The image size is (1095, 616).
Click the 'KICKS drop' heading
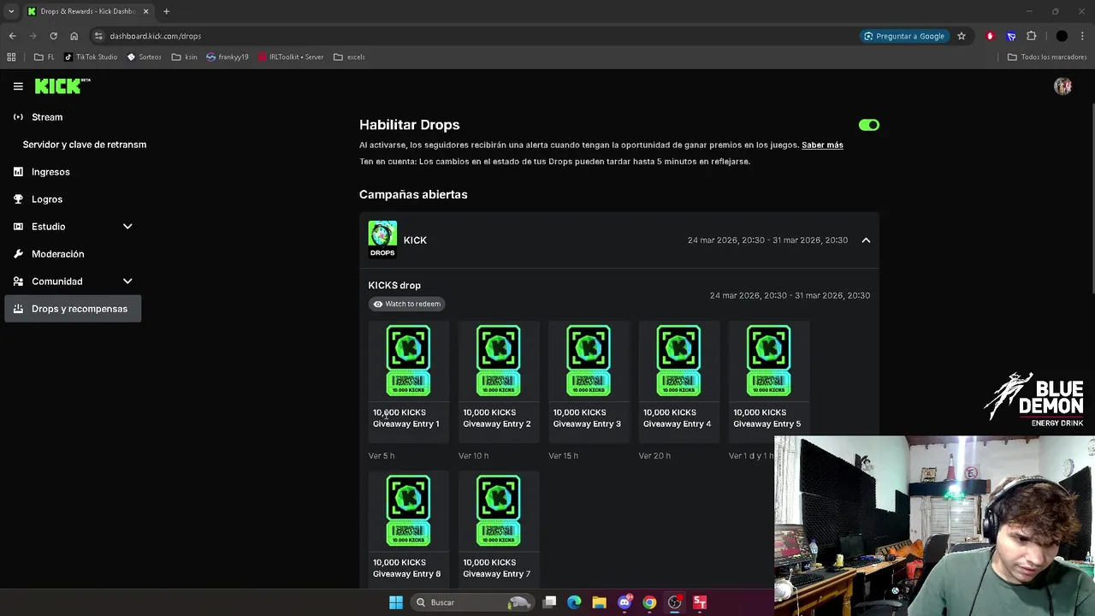(394, 286)
